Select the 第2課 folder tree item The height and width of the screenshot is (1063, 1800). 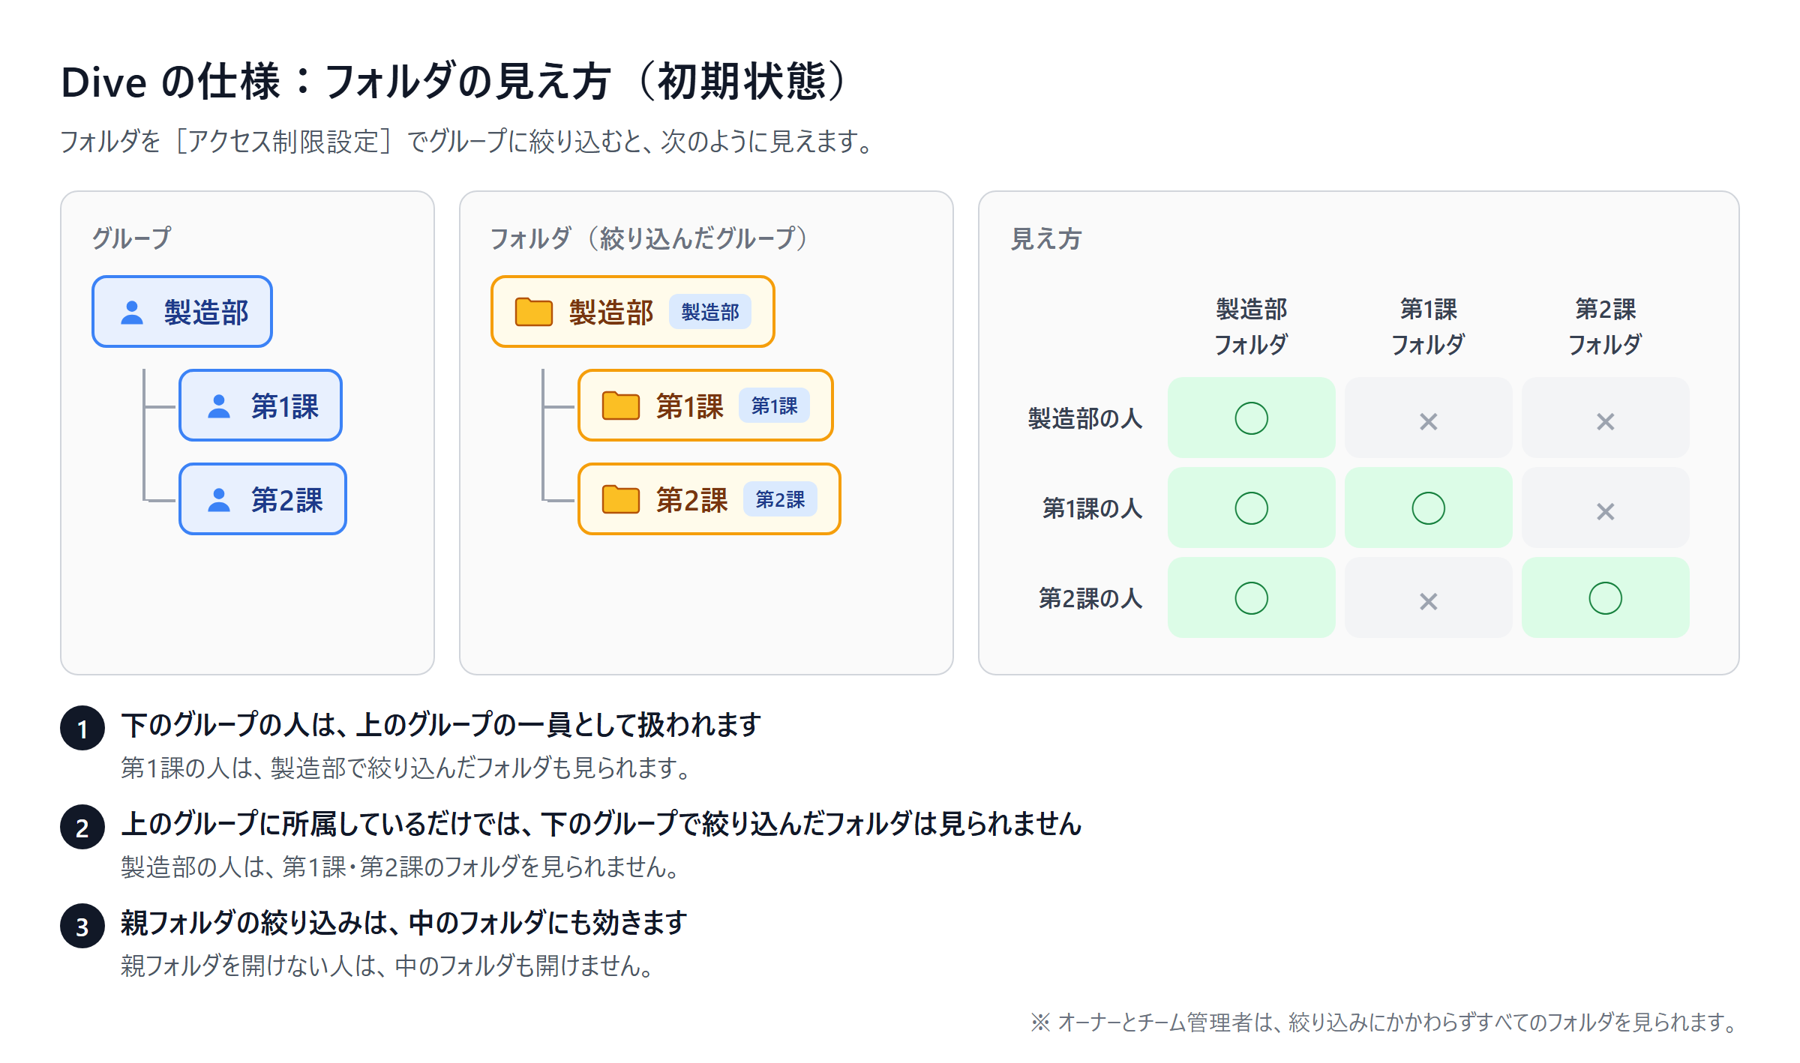pyautogui.click(x=709, y=499)
